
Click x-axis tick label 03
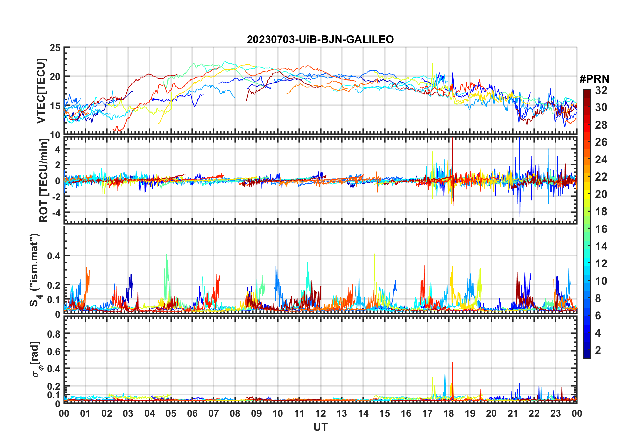(x=128, y=413)
